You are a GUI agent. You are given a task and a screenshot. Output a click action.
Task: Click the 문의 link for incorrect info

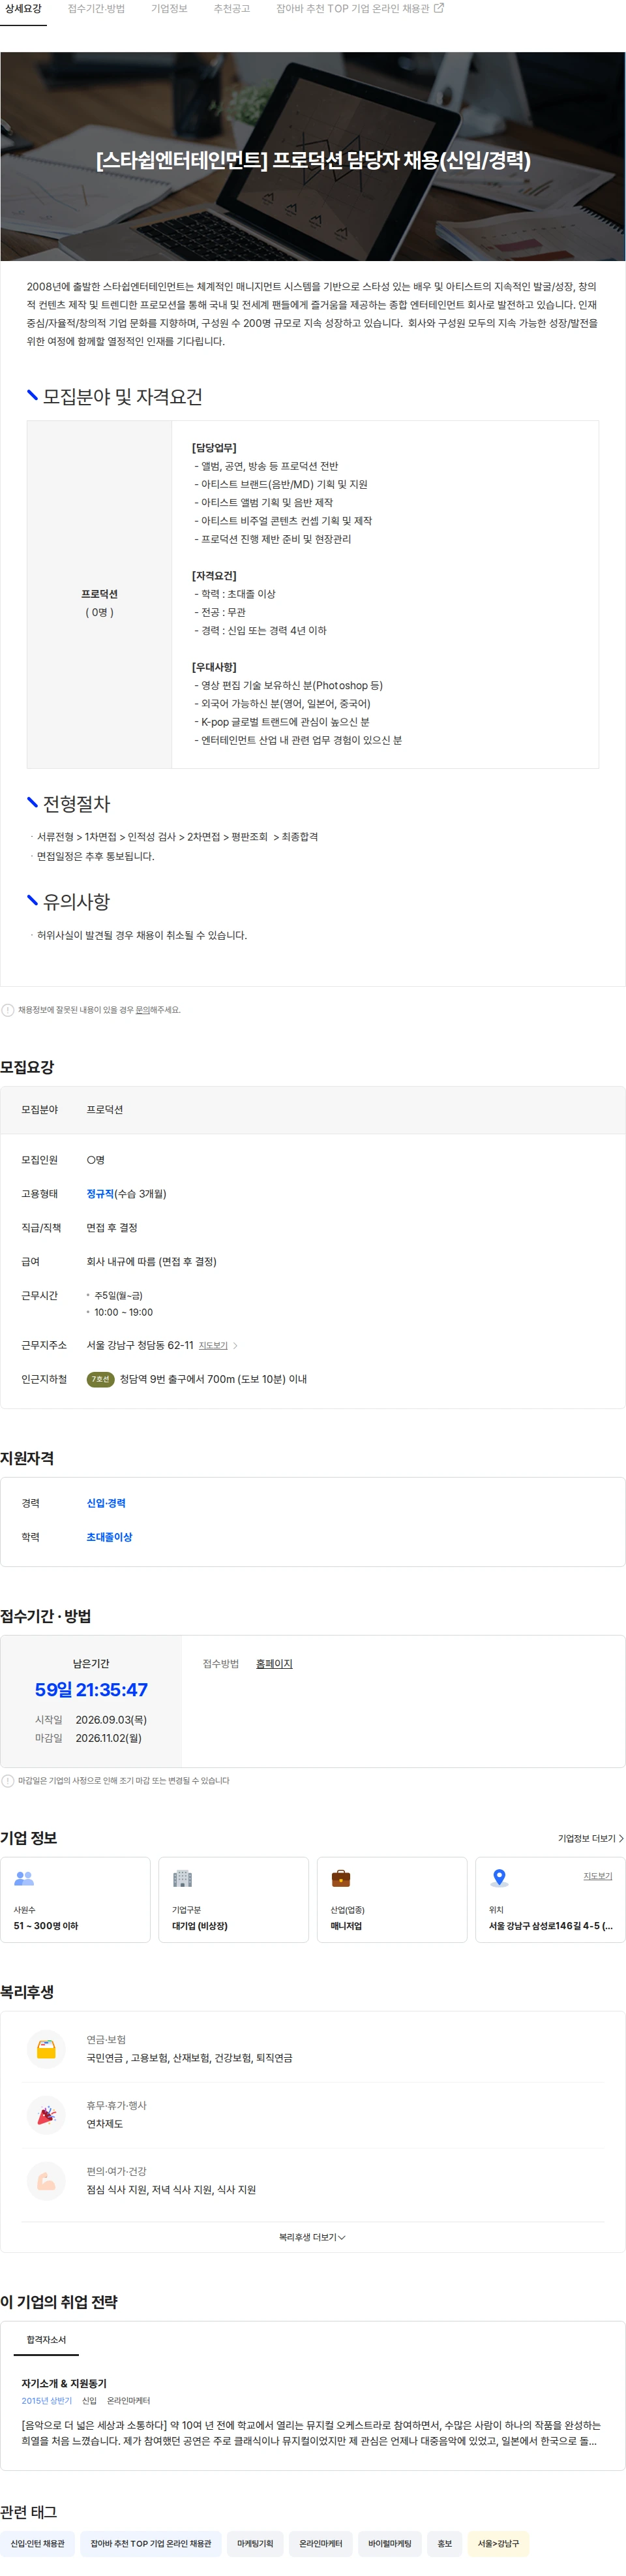(143, 1010)
